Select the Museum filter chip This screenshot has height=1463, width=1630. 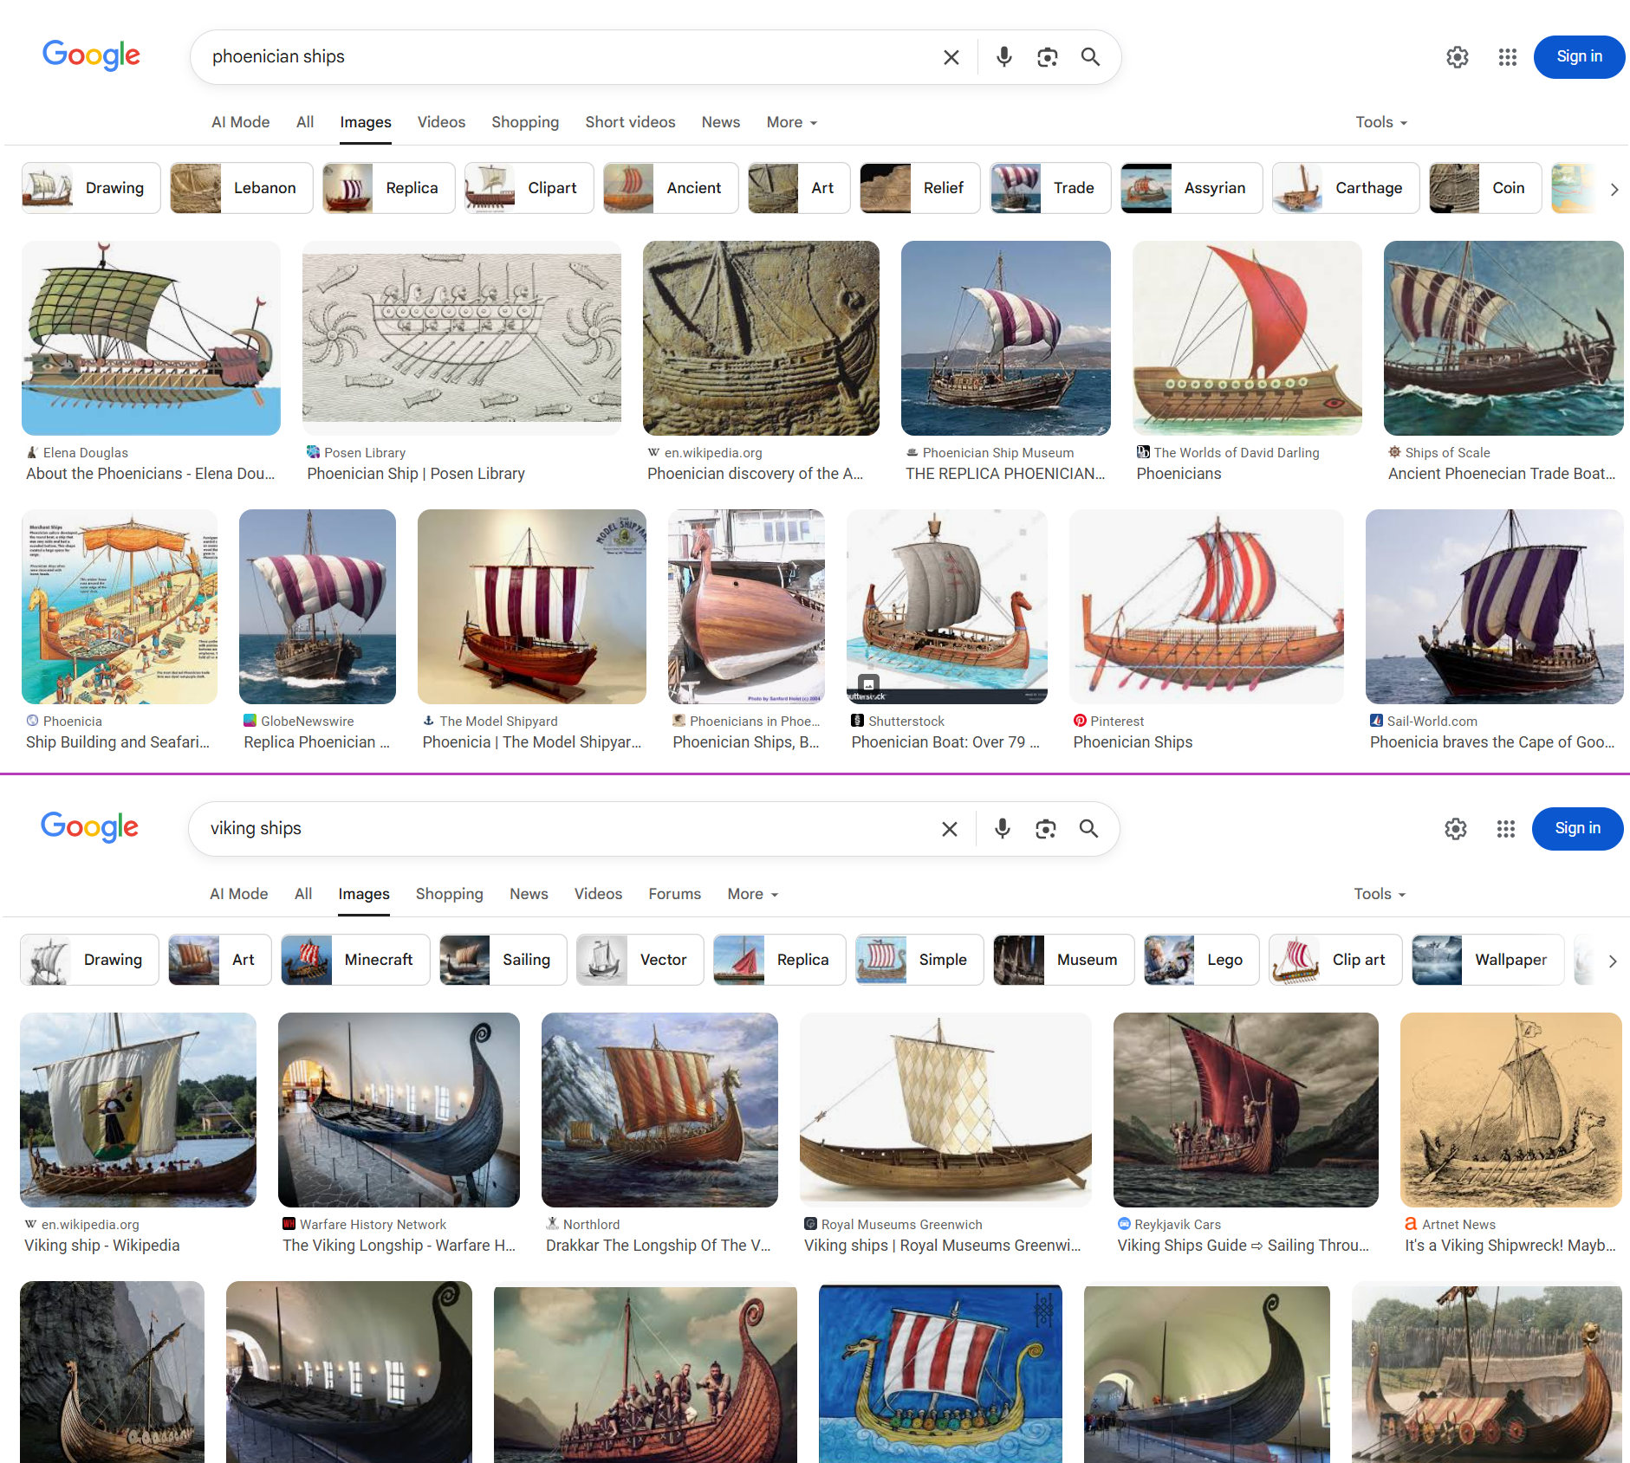tap(1063, 960)
